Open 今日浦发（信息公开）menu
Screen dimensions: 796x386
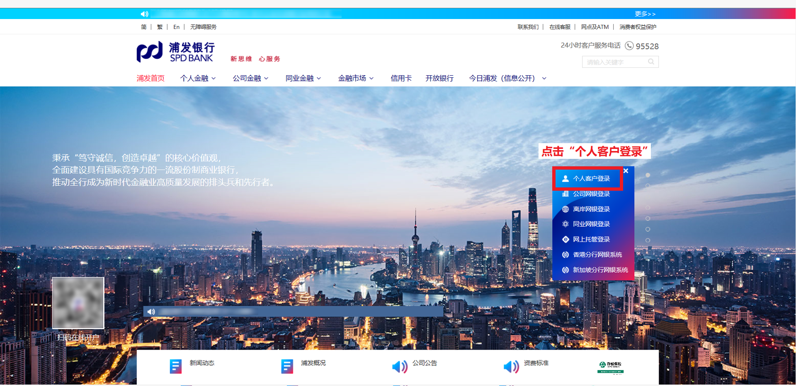coord(502,78)
